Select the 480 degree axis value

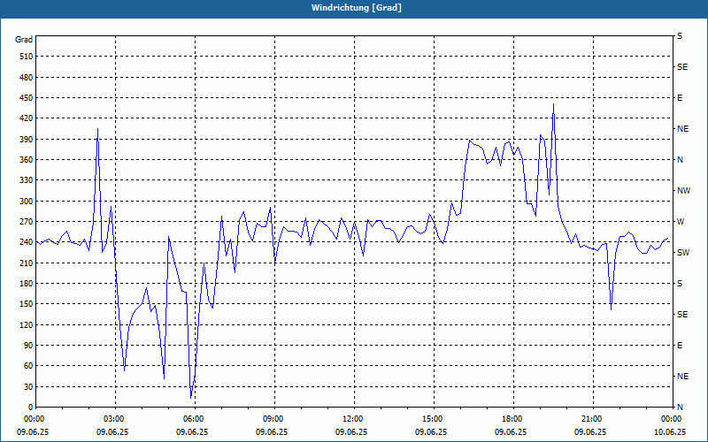[x=27, y=78]
